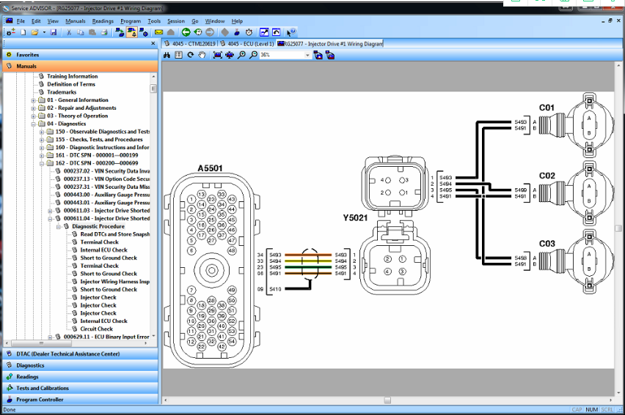
Task: Open the Diagnostics panel
Action: point(80,365)
